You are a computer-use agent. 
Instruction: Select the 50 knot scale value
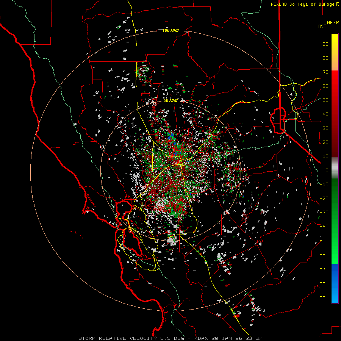(x=325, y=100)
